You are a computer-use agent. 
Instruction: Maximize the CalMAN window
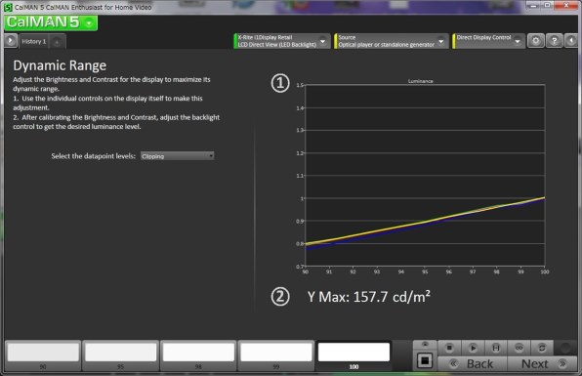(x=548, y=6)
